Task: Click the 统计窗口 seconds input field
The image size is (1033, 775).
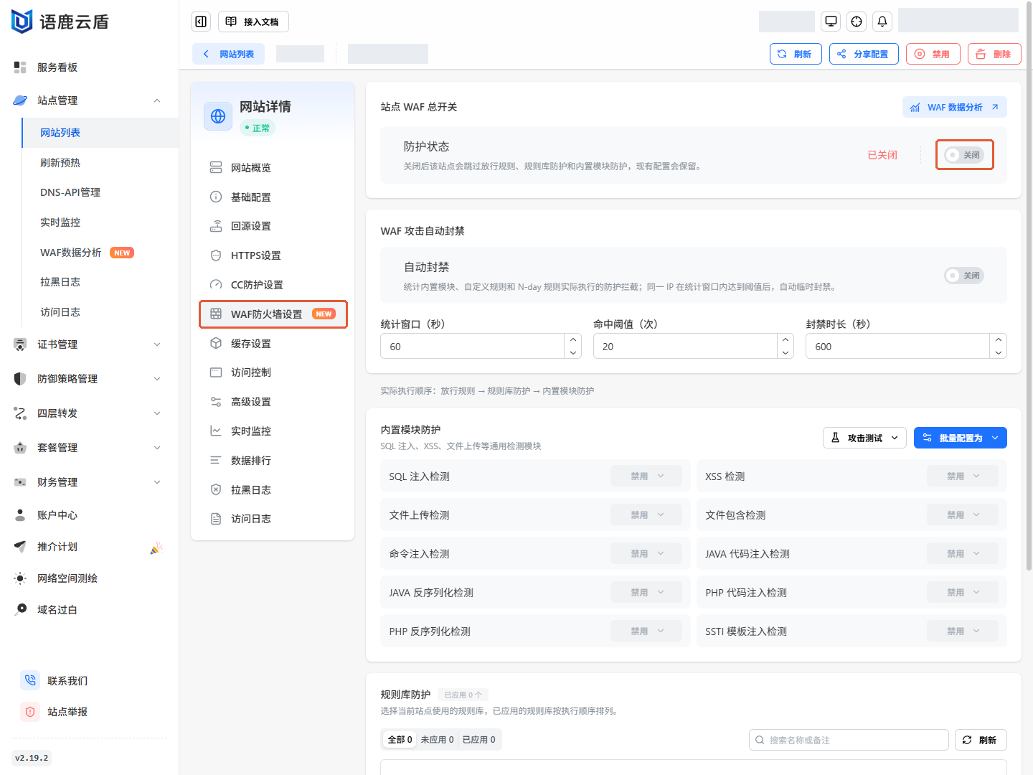Action: tap(473, 346)
